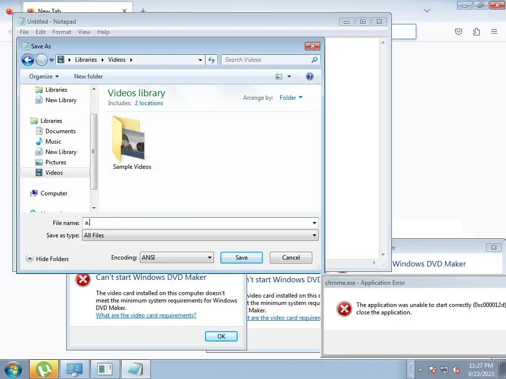506x379 pixels.
Task: Refresh the Videos folder view
Action: [211, 60]
